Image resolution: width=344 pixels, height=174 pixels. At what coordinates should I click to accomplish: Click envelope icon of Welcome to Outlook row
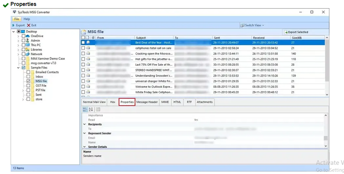point(88,86)
